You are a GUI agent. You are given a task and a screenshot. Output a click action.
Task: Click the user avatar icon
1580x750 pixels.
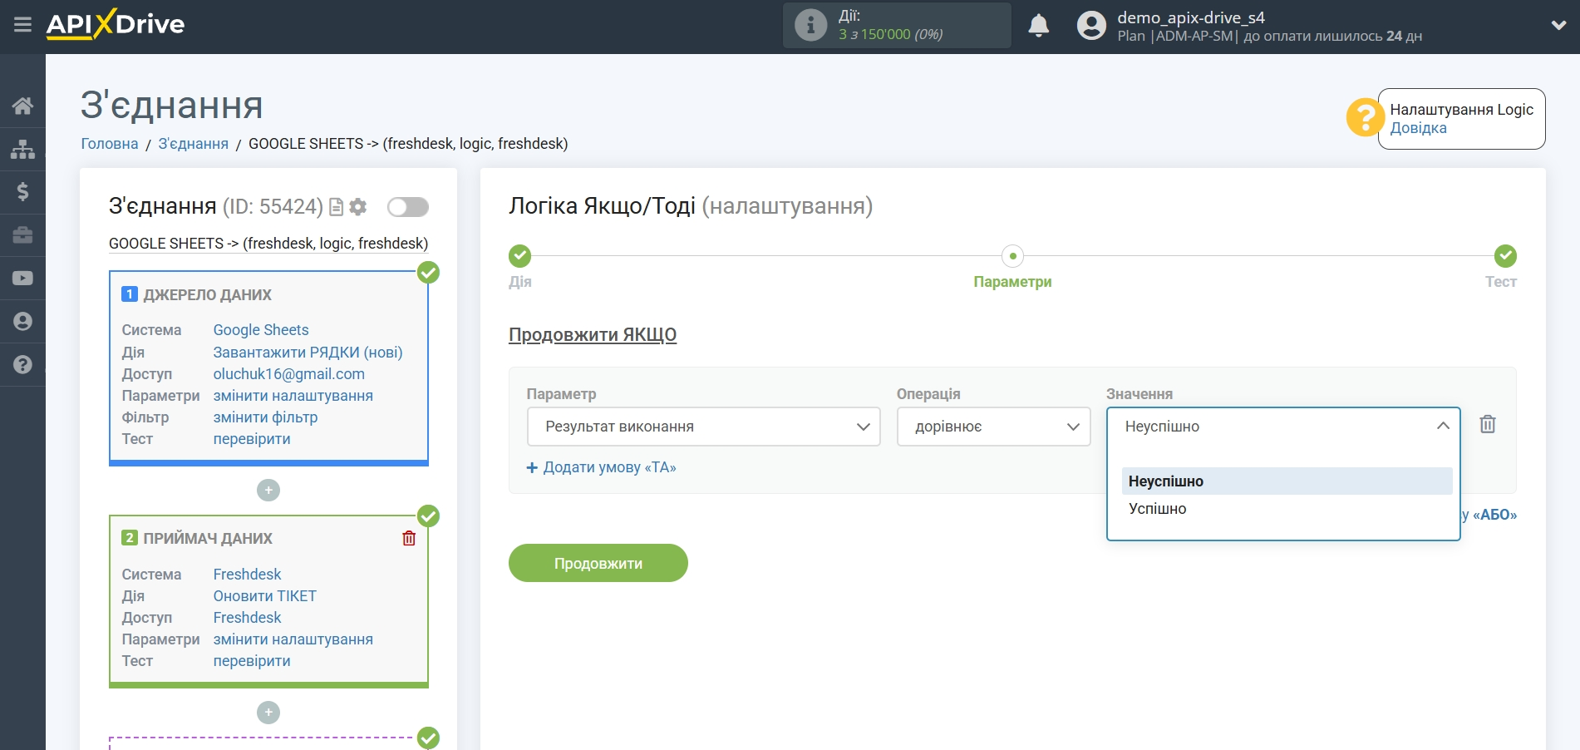(1091, 26)
